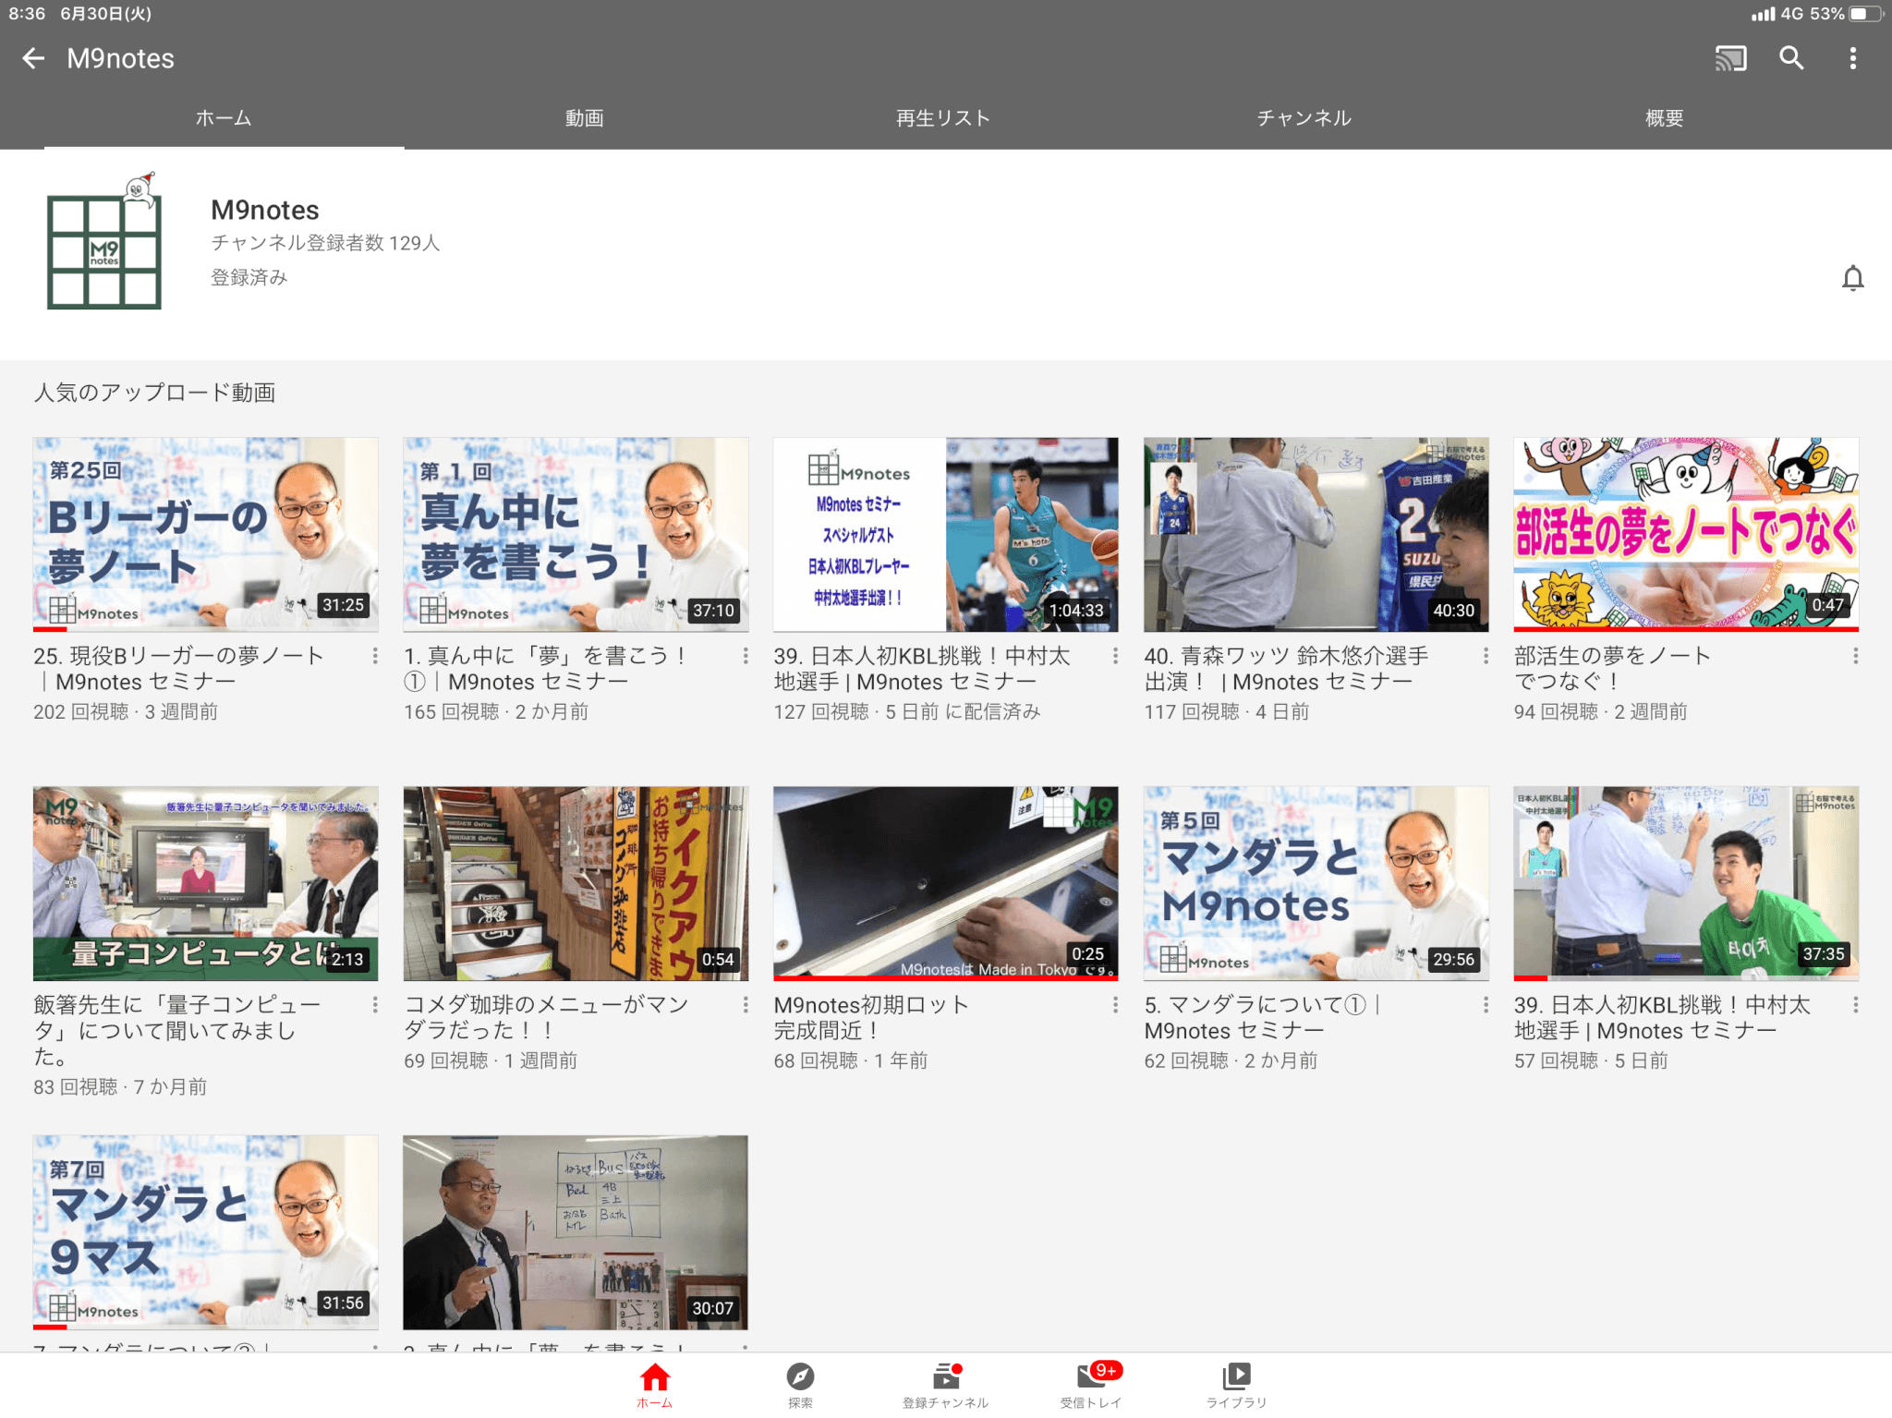Open title コメダ珈琲のメニューがマンダラだった
The height and width of the screenshot is (1418, 1892).
(547, 1018)
